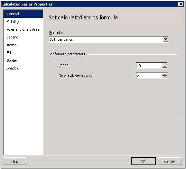The height and width of the screenshot is (169, 186).
Task: Confirm with the OK button
Action: (144, 161)
